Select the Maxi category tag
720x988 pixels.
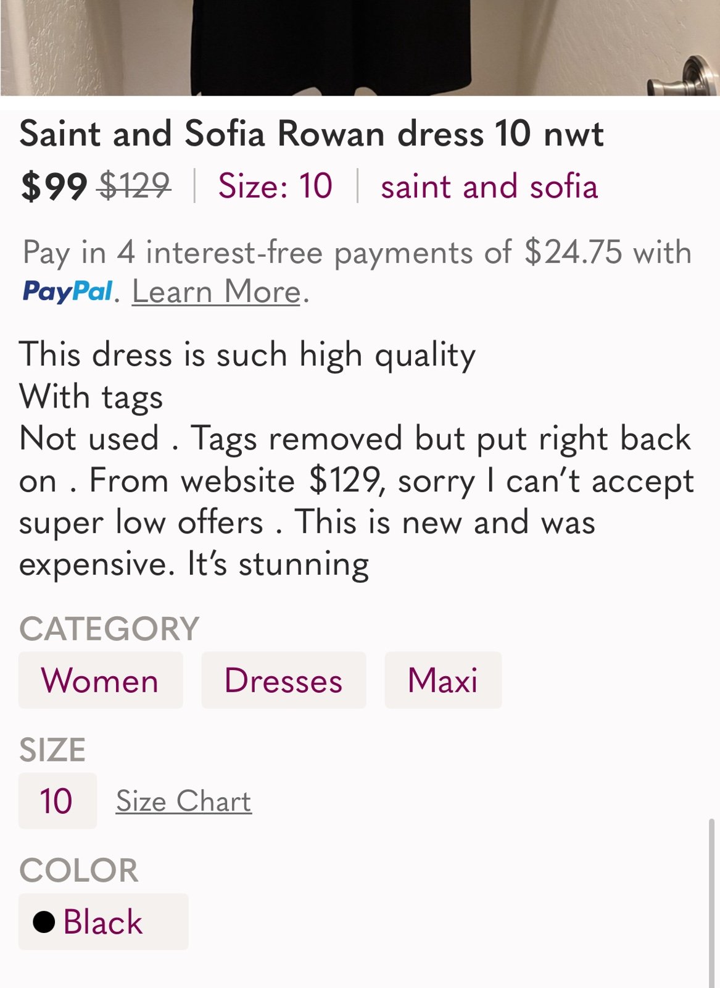tap(443, 680)
